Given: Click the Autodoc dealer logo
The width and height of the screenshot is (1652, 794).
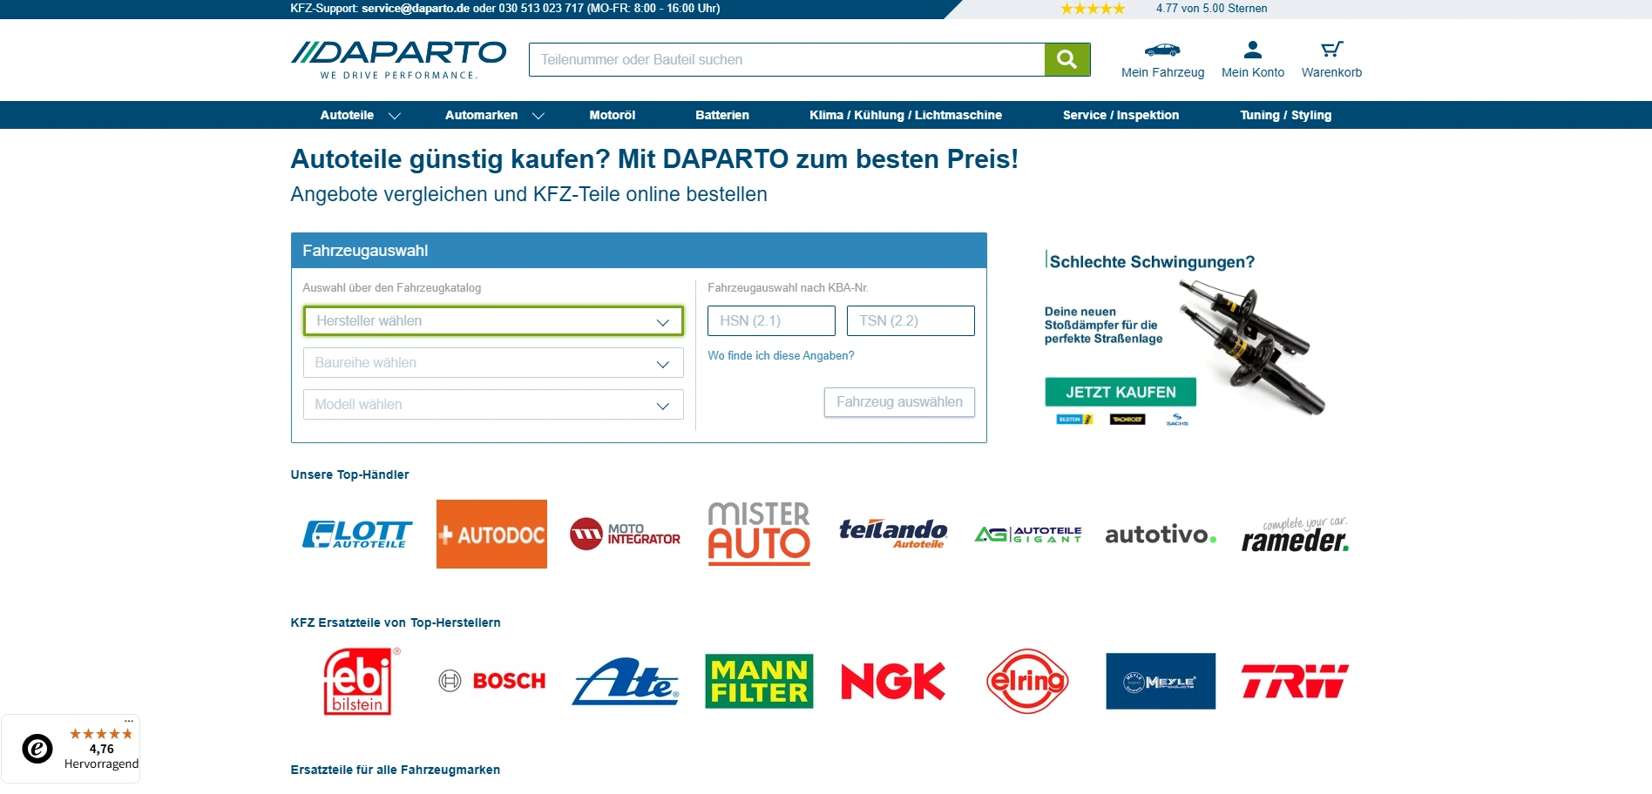Looking at the screenshot, I should (x=491, y=534).
